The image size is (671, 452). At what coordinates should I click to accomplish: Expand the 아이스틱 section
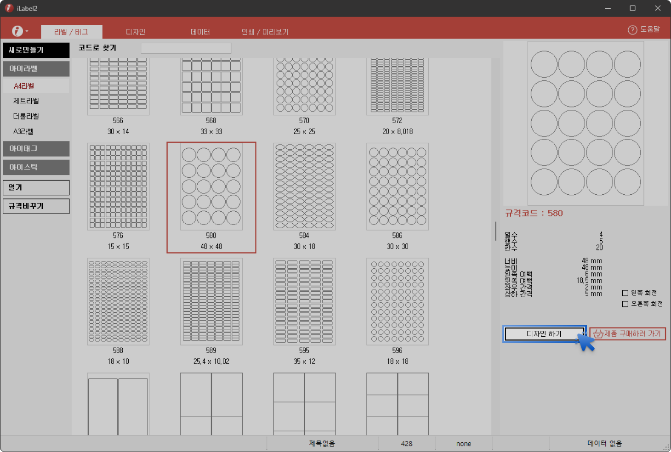36,167
